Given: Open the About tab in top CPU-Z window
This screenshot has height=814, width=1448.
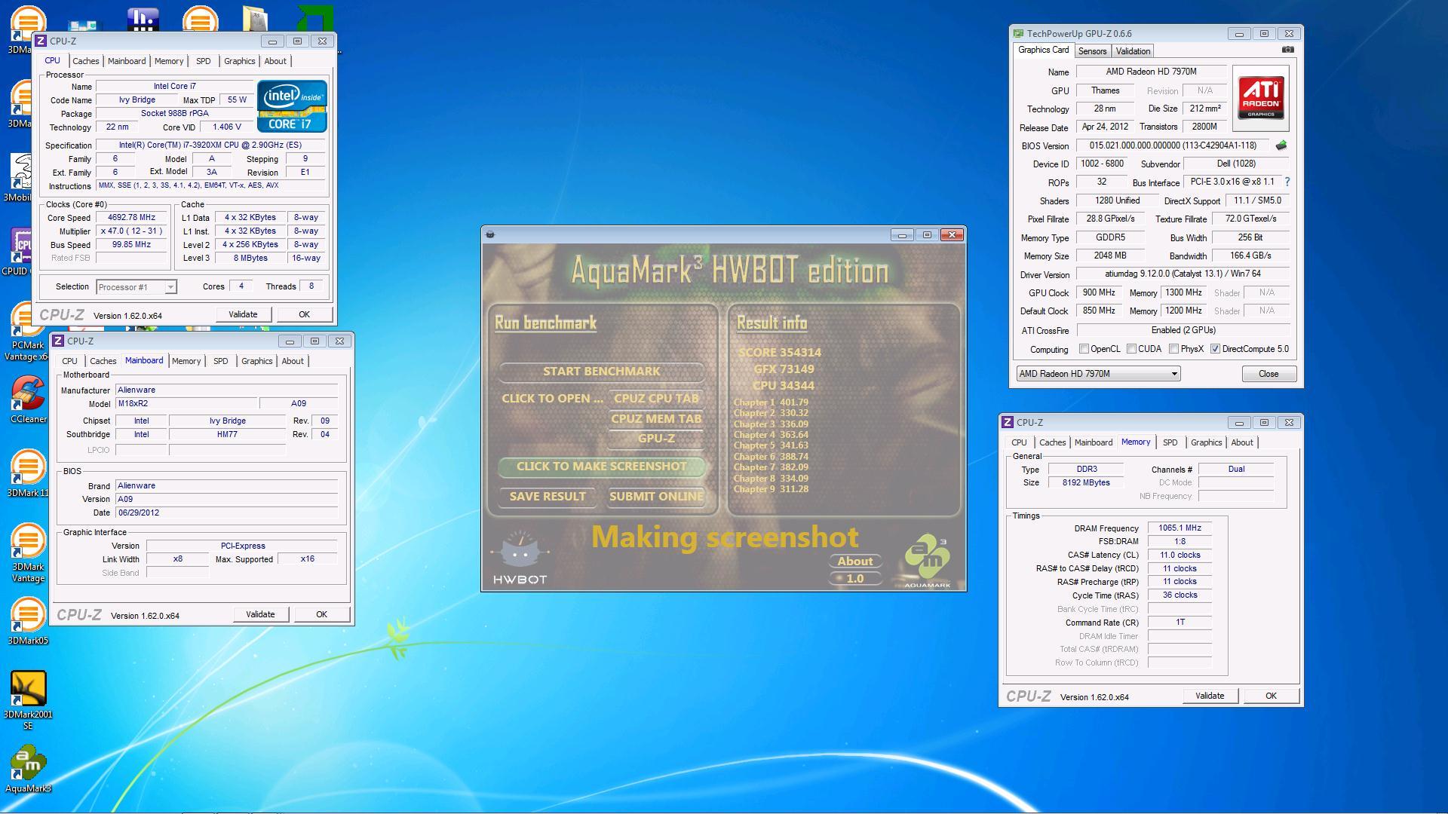Looking at the screenshot, I should (x=275, y=61).
